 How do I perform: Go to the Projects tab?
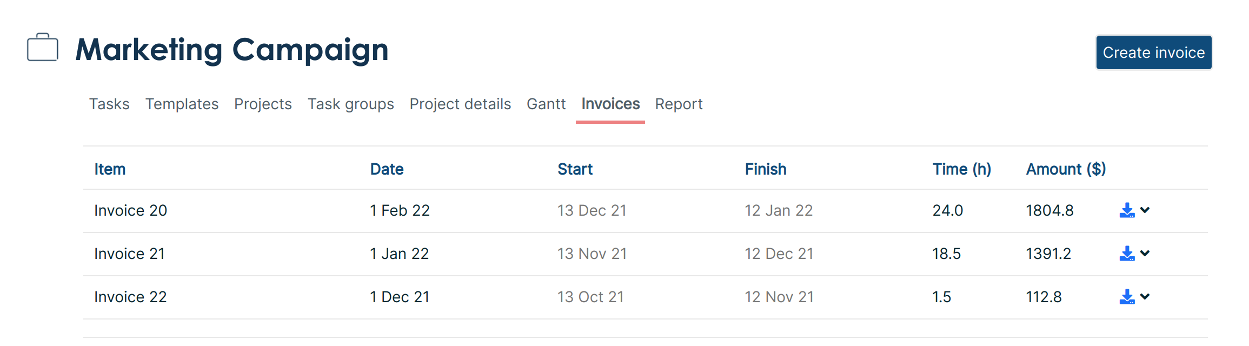click(263, 104)
